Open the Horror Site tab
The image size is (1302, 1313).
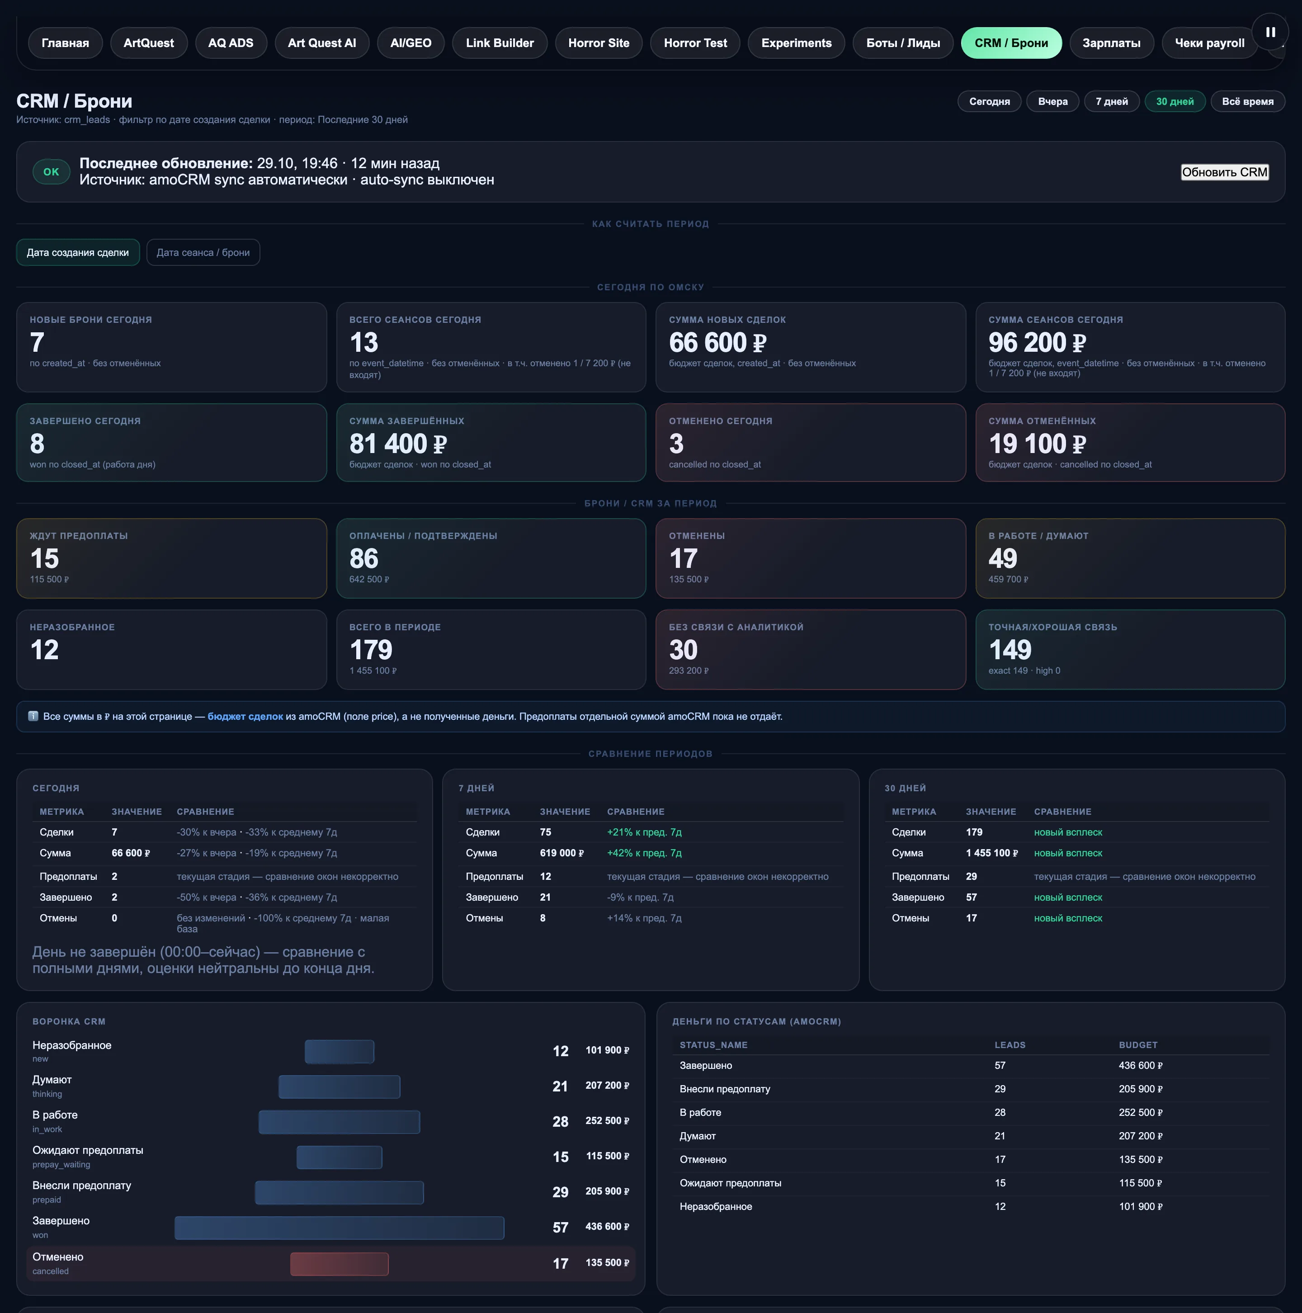(x=599, y=43)
